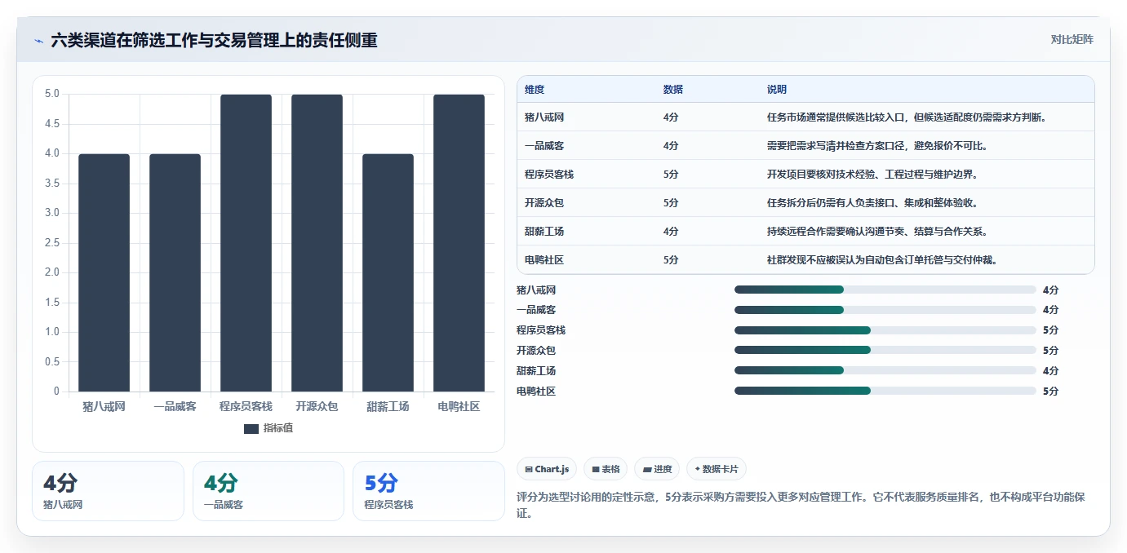Click the 维度 table column header
1127x553 pixels.
535,89
